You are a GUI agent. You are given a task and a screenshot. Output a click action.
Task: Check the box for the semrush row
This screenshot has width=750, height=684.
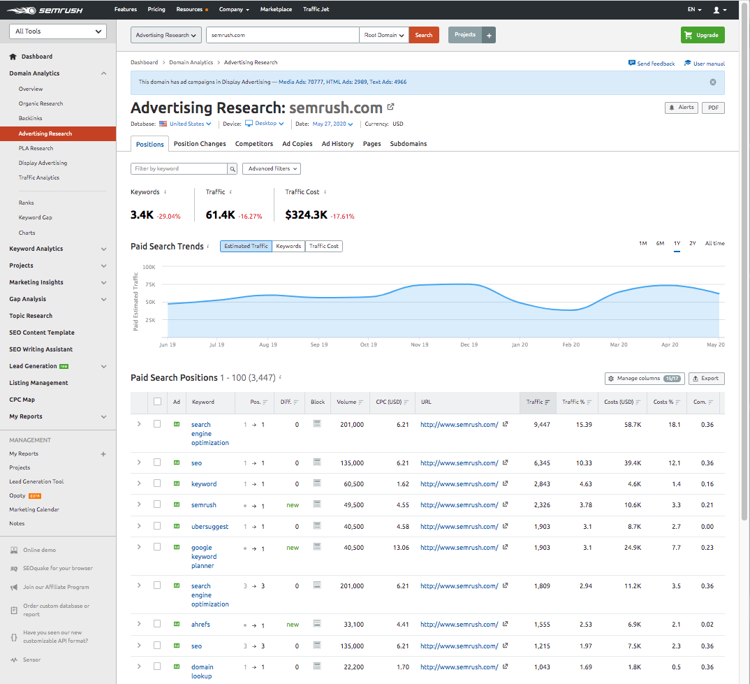click(x=157, y=504)
